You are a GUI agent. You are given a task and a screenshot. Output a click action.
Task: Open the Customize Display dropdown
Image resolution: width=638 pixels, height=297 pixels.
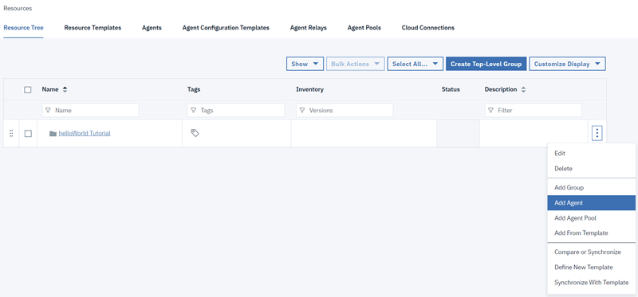pos(567,64)
